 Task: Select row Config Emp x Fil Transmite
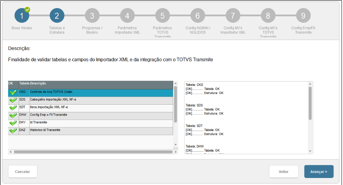coord(91,116)
